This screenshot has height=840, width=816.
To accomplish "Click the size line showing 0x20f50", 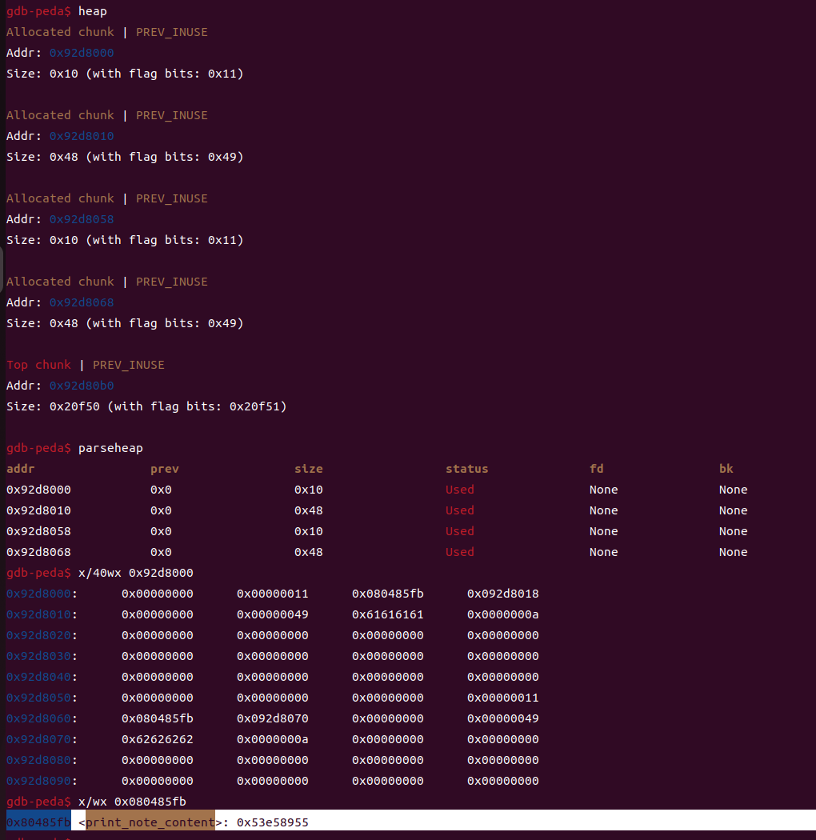I will 146,406.
